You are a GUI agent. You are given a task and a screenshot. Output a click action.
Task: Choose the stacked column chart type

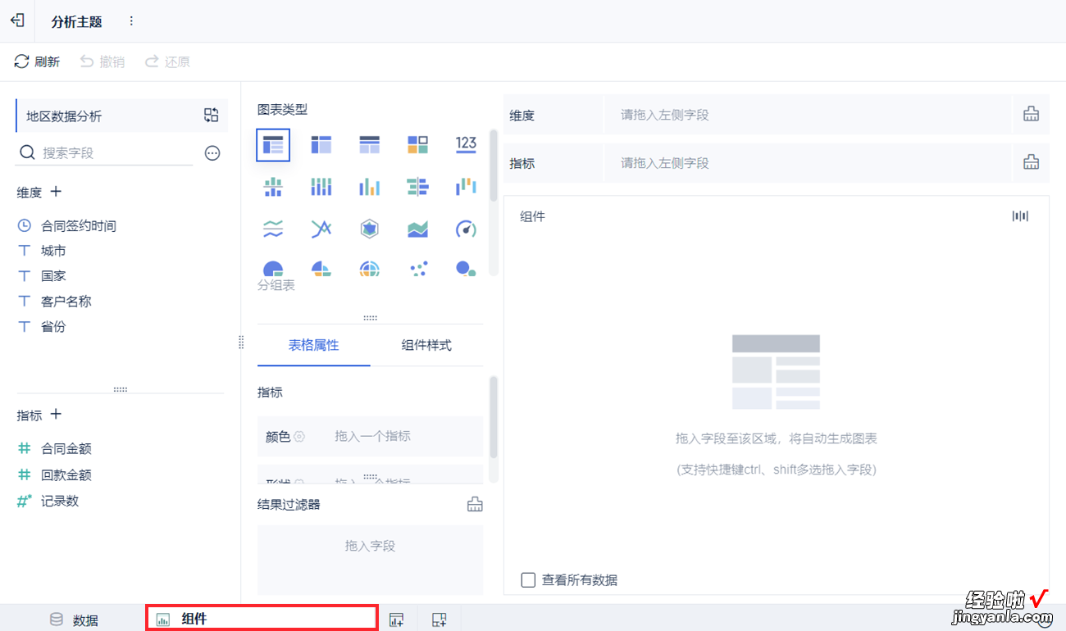coord(321,188)
